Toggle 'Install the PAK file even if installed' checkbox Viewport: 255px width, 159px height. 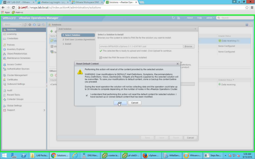(x=101, y=58)
